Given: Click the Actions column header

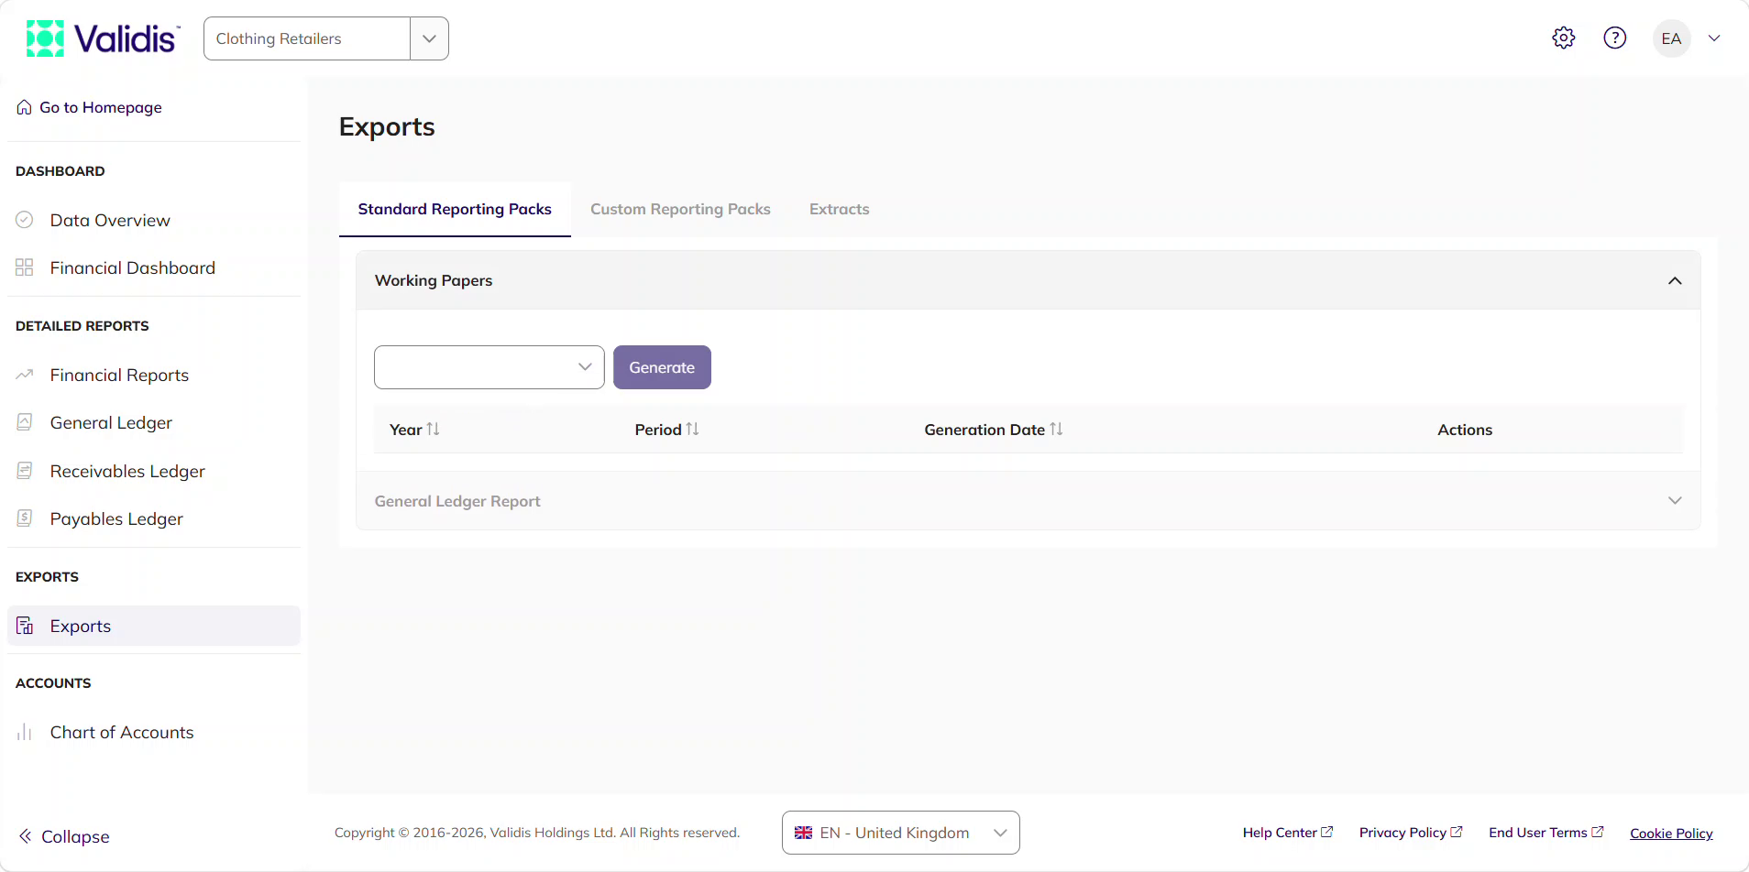Looking at the screenshot, I should [x=1465, y=430].
